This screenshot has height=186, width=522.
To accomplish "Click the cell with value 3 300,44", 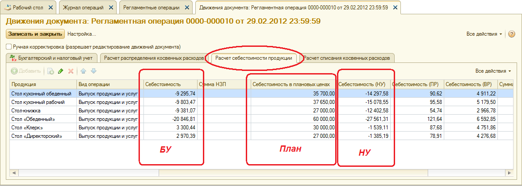I will tap(170, 127).
